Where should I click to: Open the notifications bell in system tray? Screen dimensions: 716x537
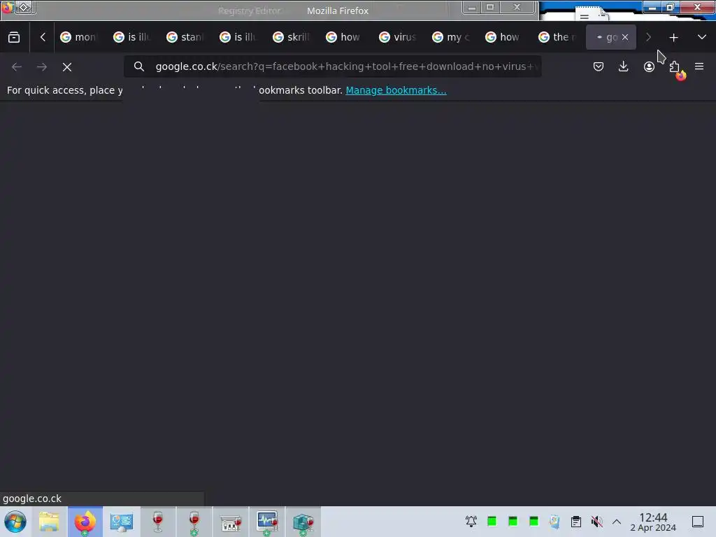click(471, 521)
